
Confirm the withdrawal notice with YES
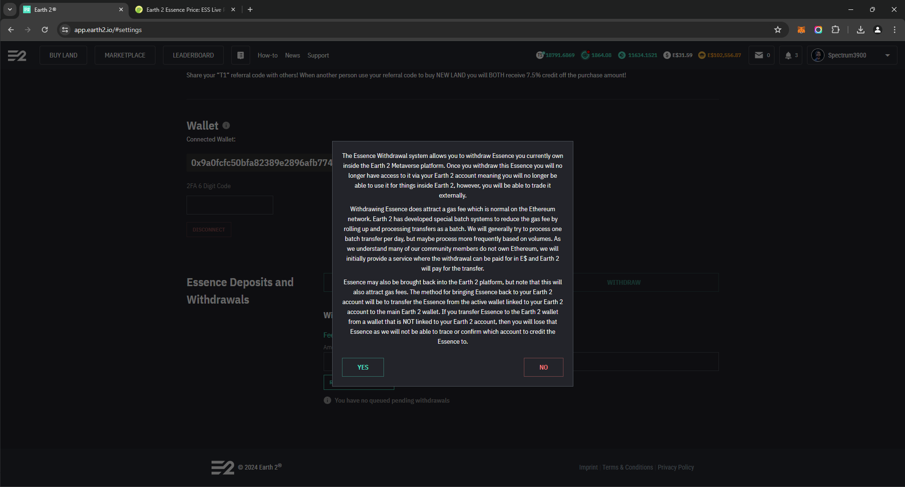tap(363, 367)
